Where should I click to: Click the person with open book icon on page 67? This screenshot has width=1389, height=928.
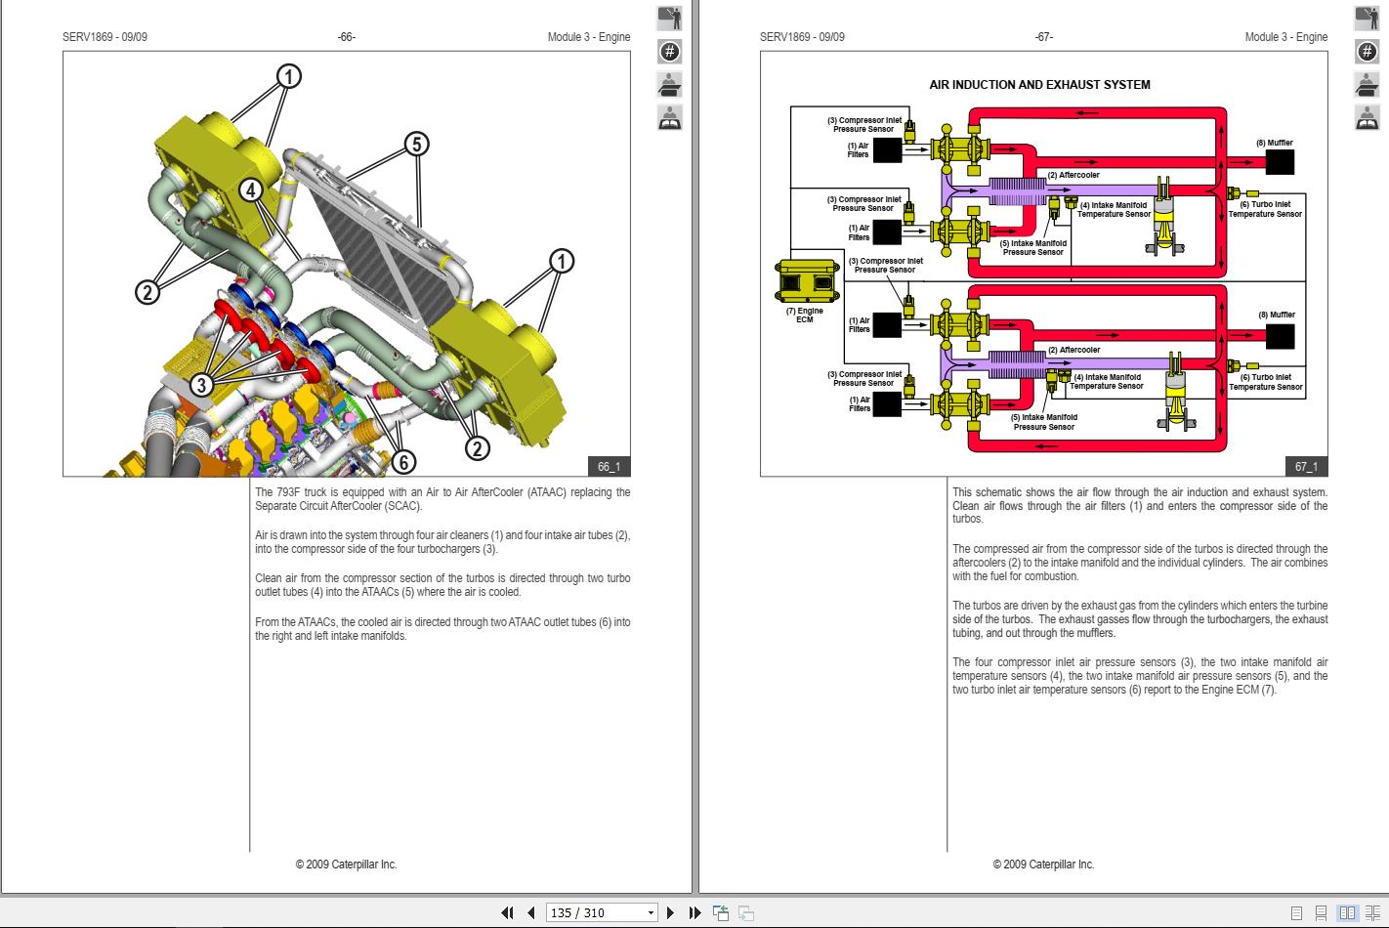1368,117
